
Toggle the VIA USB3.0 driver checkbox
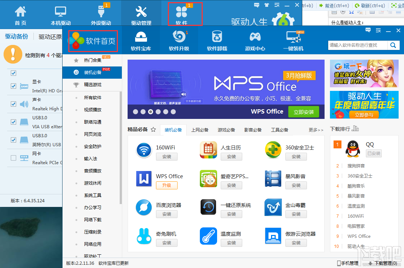[13, 122]
